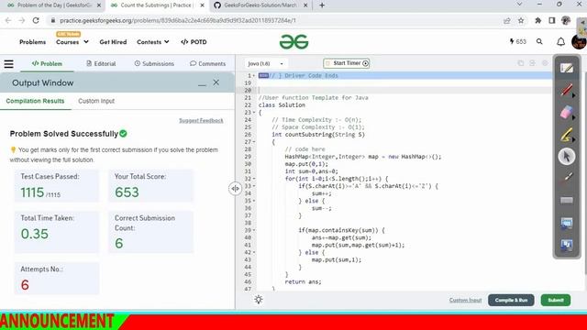
Task: Reload the browser page
Action: click(36, 20)
